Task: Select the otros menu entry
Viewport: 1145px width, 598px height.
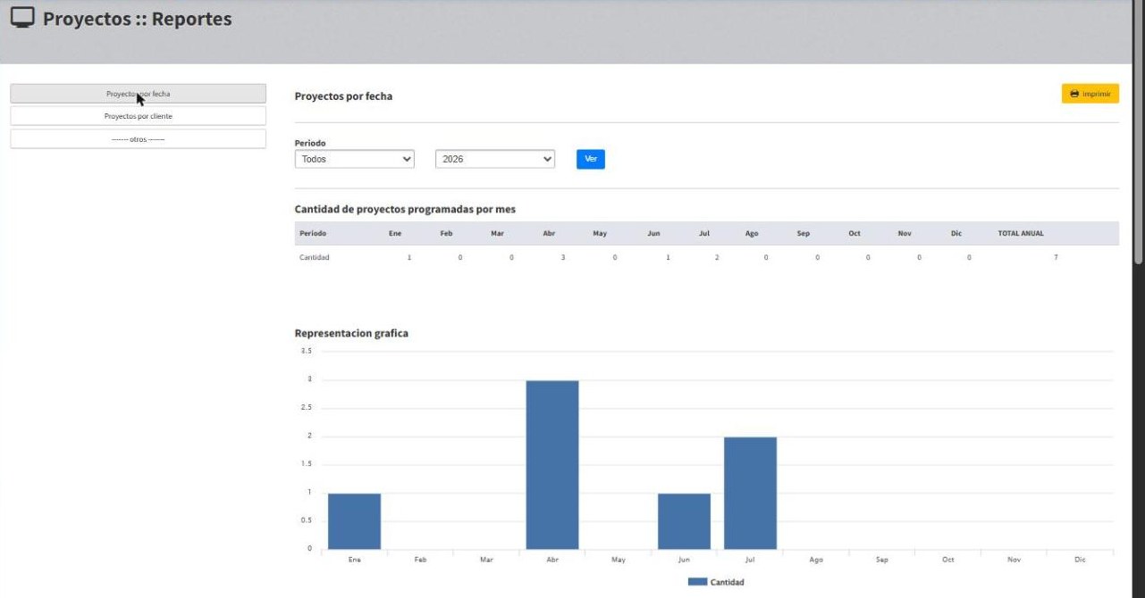Action: point(138,139)
